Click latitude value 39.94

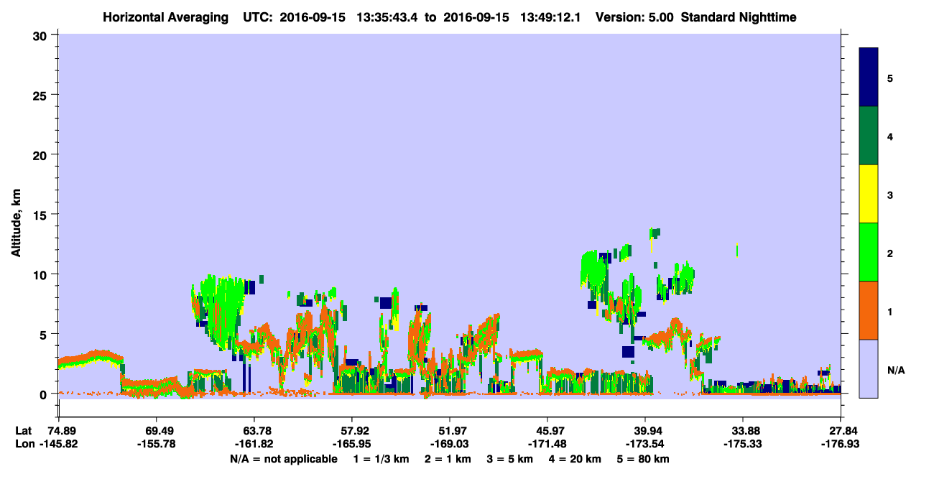(x=645, y=431)
